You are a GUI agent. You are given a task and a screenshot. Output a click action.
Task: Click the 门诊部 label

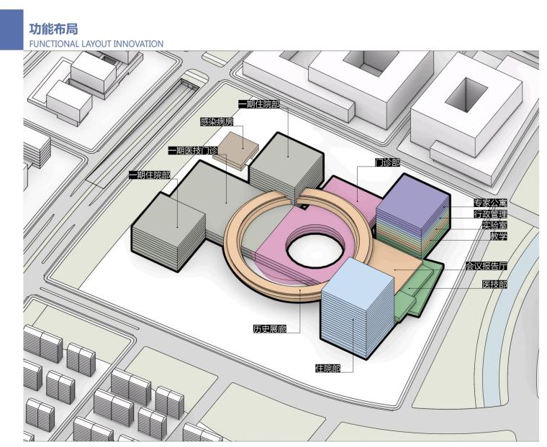point(387,163)
